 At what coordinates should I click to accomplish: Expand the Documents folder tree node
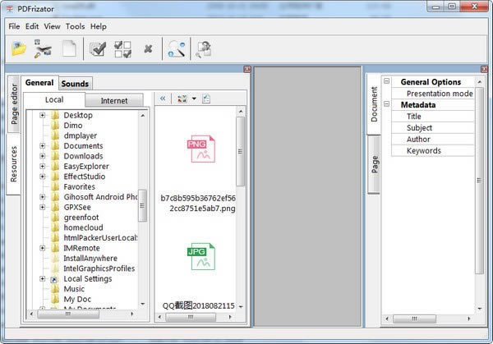(43, 146)
